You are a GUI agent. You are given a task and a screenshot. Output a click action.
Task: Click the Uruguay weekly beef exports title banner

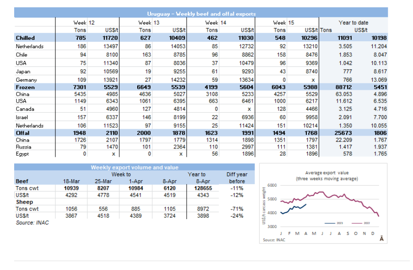pos(201,14)
